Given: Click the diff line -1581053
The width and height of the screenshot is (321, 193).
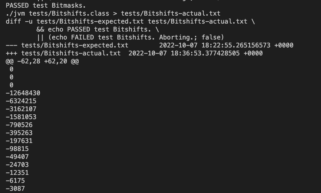Looking at the screenshot, I should point(21,117).
